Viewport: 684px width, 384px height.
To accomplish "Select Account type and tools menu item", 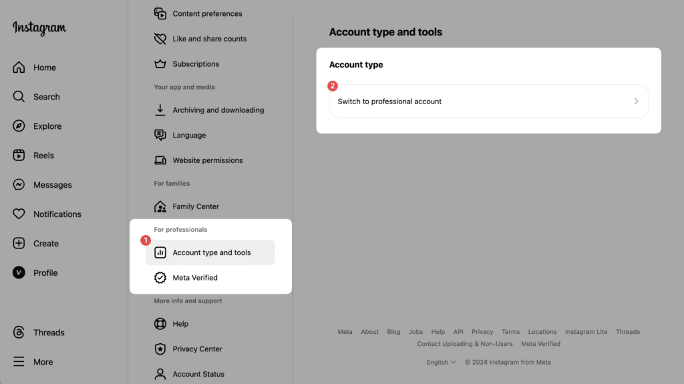I will pyautogui.click(x=210, y=252).
